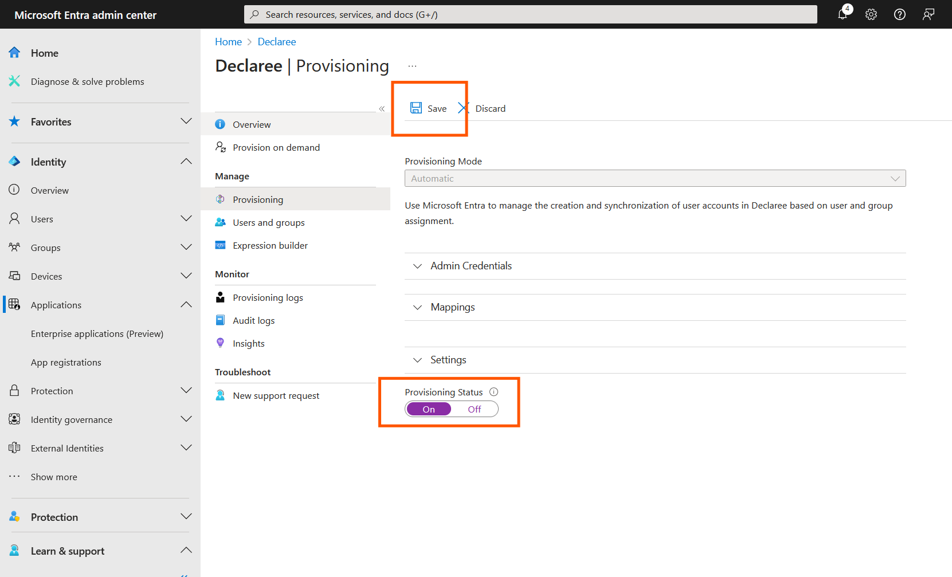Click the Declaree breadcrumb link
Screen dimensions: 952x577
tap(277, 42)
